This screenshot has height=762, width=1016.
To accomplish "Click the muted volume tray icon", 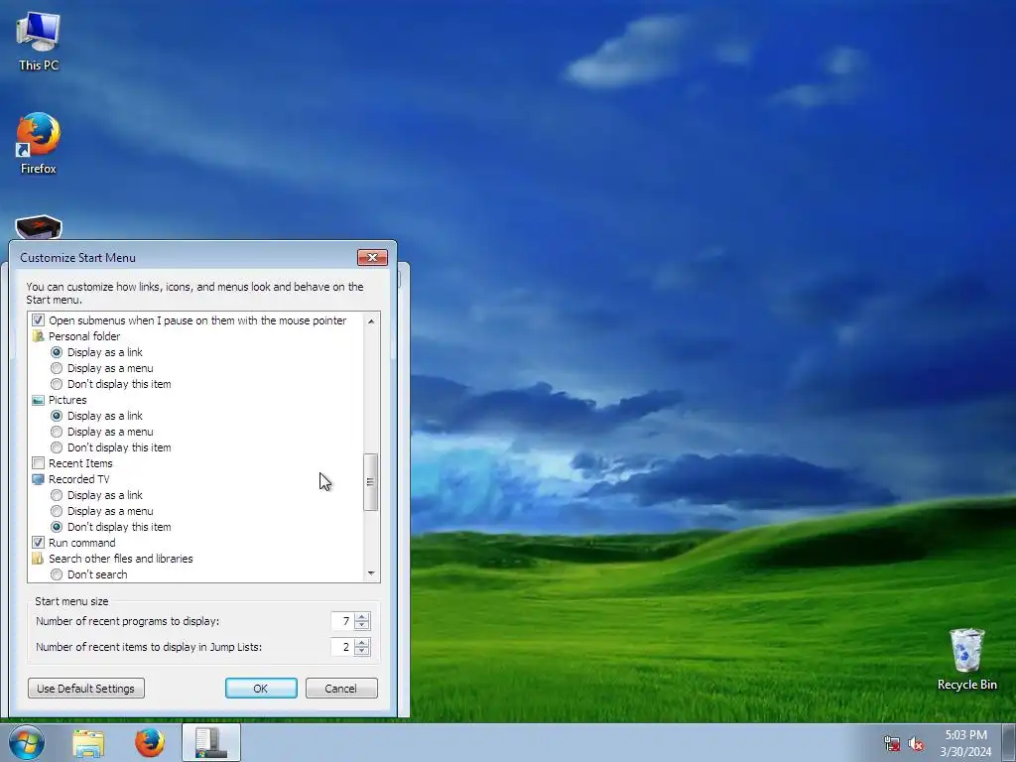I will pos(916,744).
